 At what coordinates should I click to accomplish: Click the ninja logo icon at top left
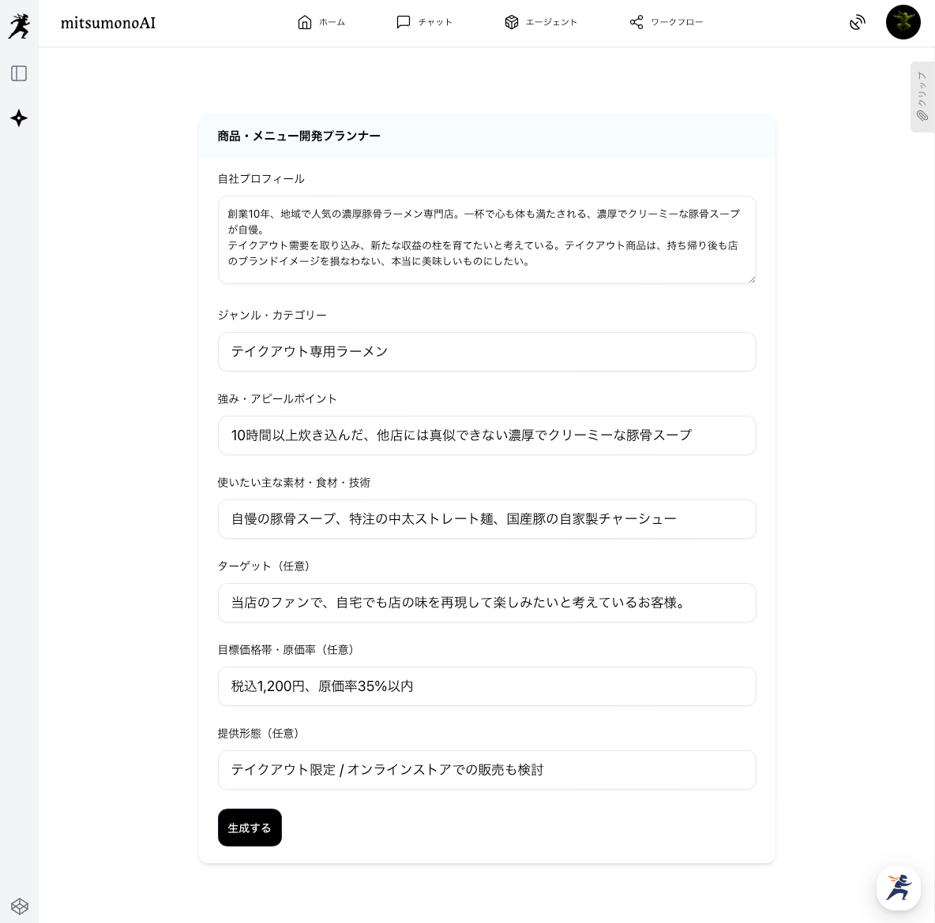tap(19, 25)
